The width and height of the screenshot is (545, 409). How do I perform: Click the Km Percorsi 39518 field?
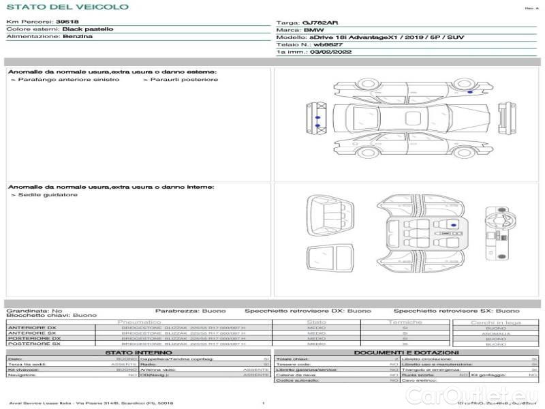[x=42, y=22]
